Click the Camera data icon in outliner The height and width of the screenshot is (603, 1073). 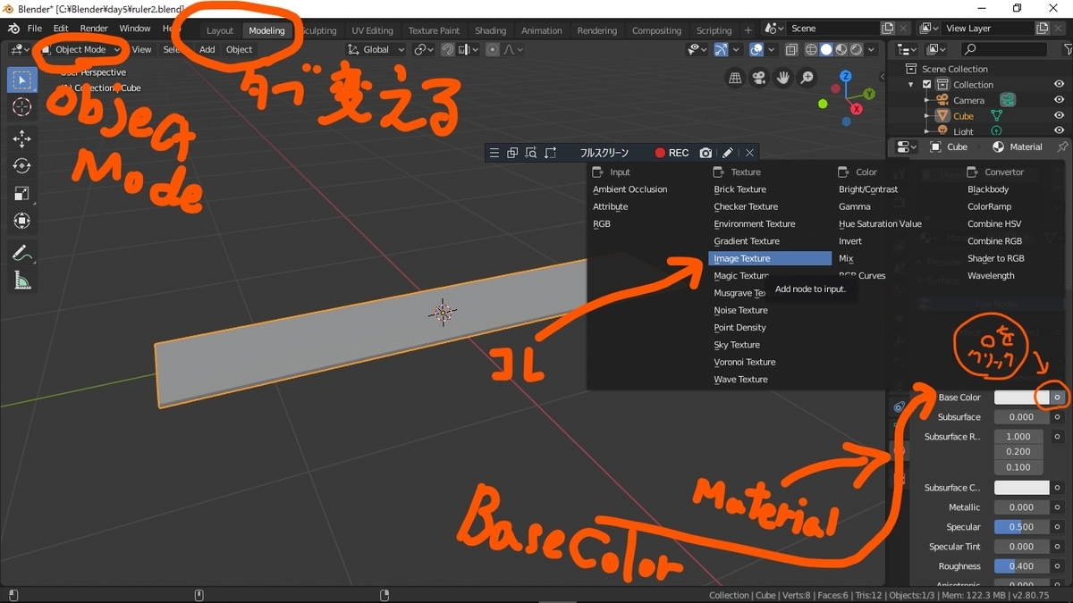(1007, 100)
